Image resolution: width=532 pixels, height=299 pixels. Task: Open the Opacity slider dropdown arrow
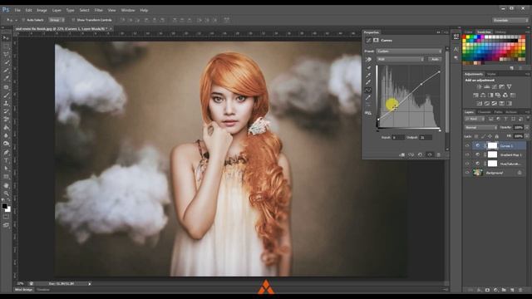coord(527,127)
